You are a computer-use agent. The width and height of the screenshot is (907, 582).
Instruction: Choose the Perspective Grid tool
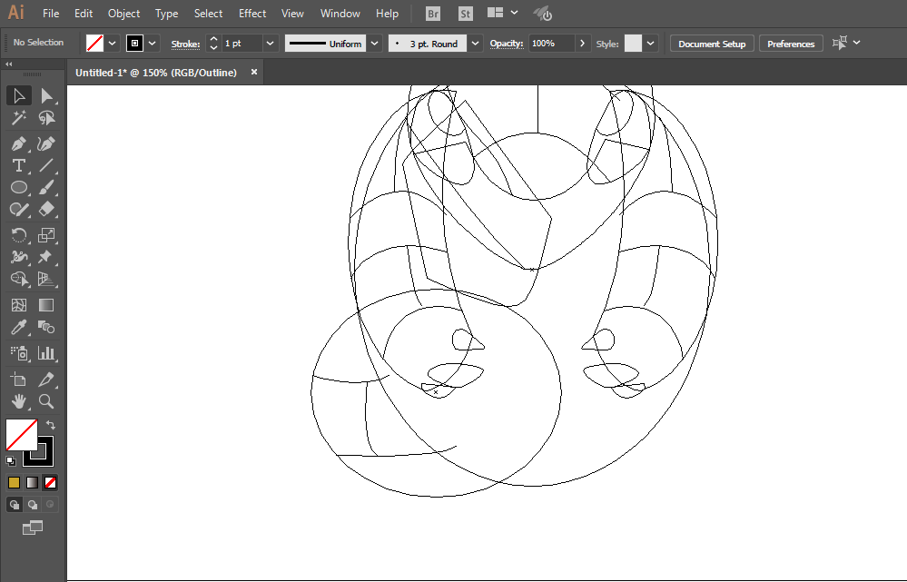[x=46, y=279]
